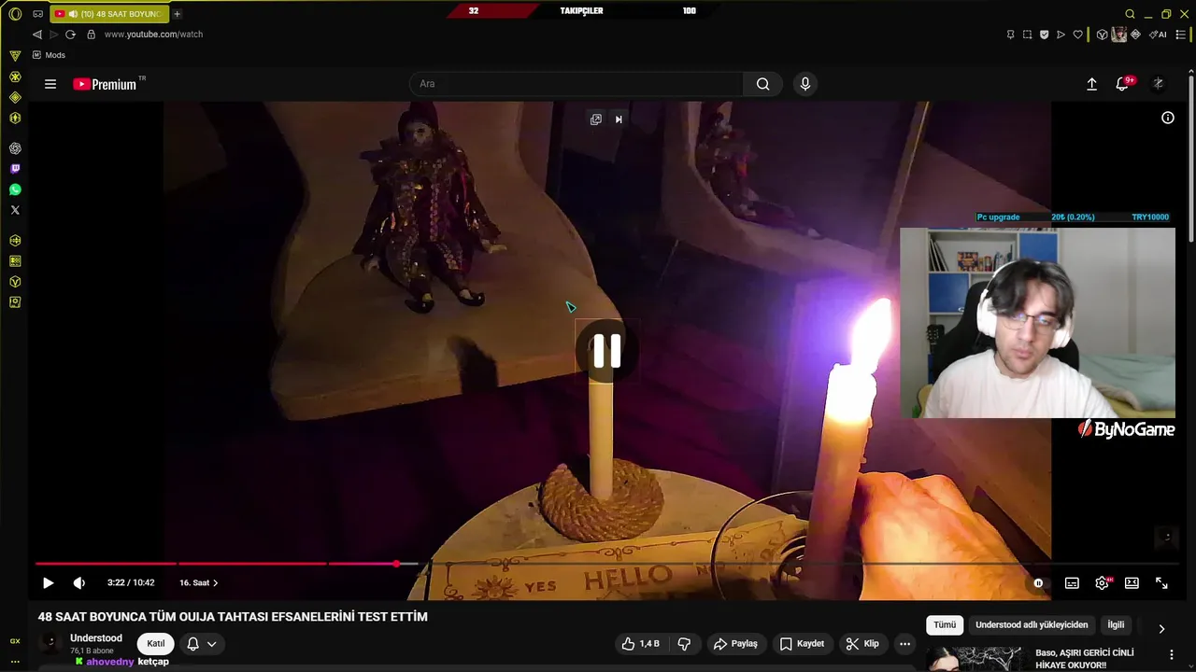Toggle fullscreen mode

1161,582
